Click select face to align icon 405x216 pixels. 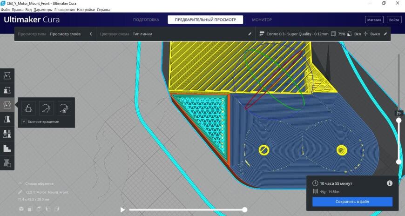click(x=64, y=108)
